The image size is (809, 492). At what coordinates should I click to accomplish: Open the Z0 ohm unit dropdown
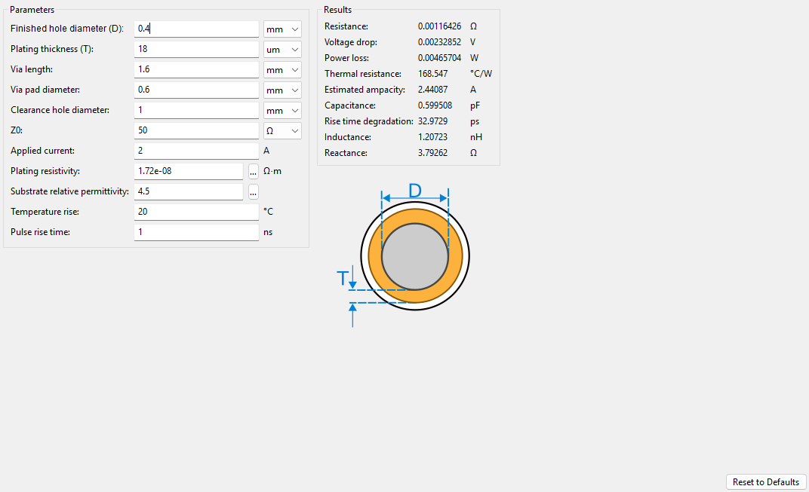[x=282, y=131]
